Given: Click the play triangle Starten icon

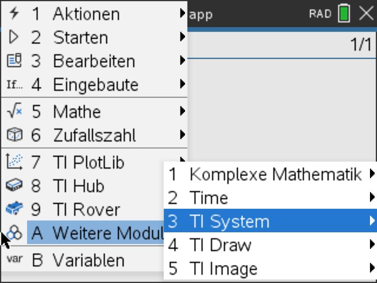Looking at the screenshot, I should point(14,37).
